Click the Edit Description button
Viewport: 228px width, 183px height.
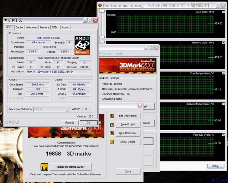pos(128,116)
